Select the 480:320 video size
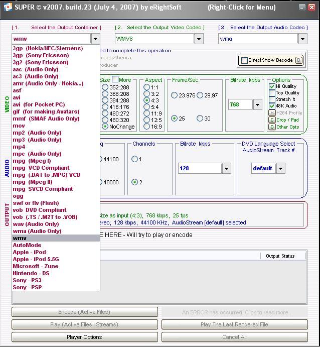 pos(105,120)
